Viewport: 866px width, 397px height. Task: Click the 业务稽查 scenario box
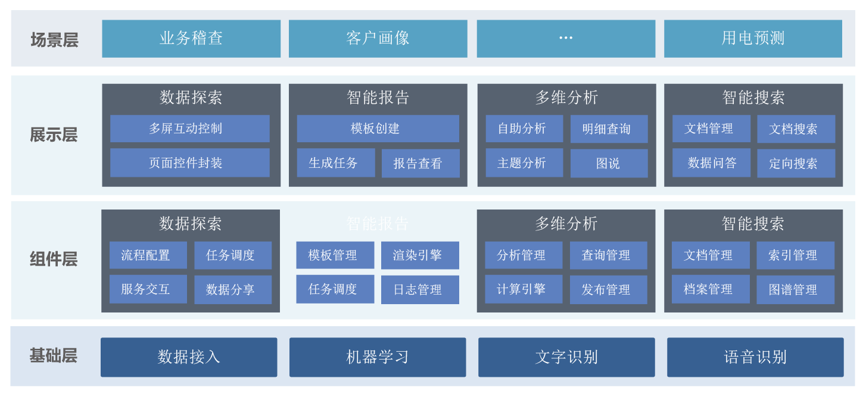click(x=191, y=39)
